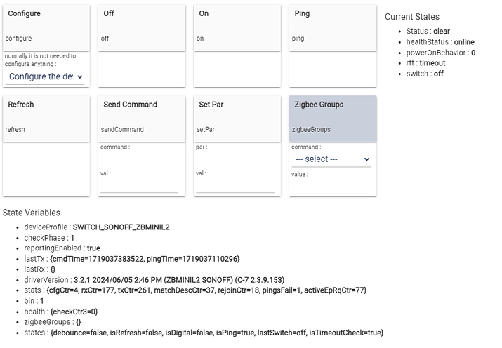This screenshot has height=348, width=502.
Task: Click the Refresh command button
Action: pos(46,118)
